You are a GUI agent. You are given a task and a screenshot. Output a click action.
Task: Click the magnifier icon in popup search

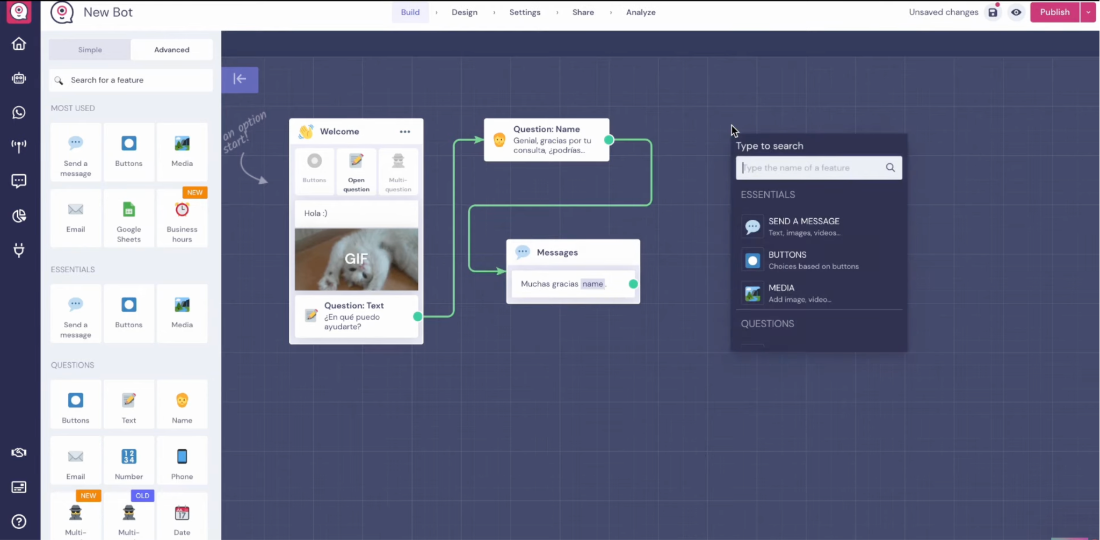tap(891, 168)
